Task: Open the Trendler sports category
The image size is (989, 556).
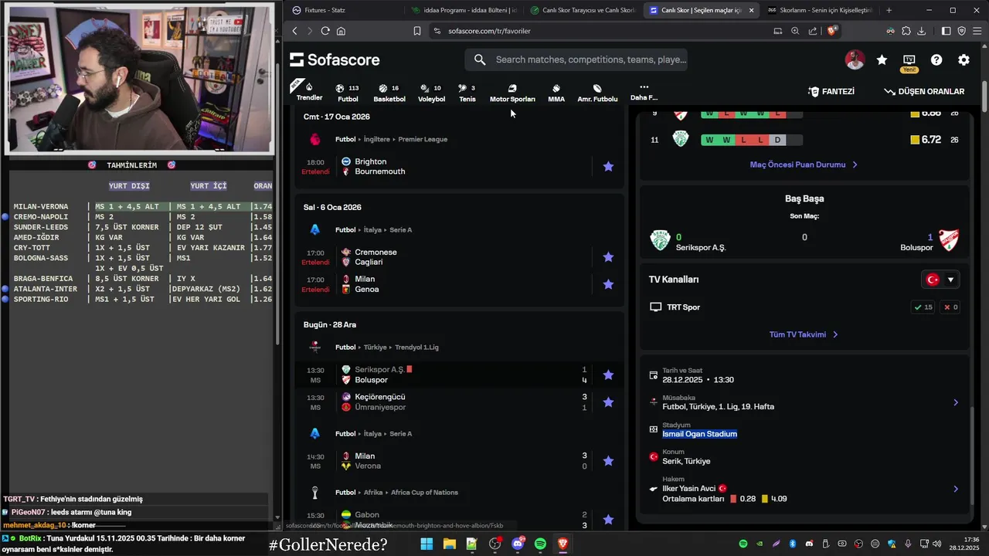Action: pyautogui.click(x=309, y=91)
